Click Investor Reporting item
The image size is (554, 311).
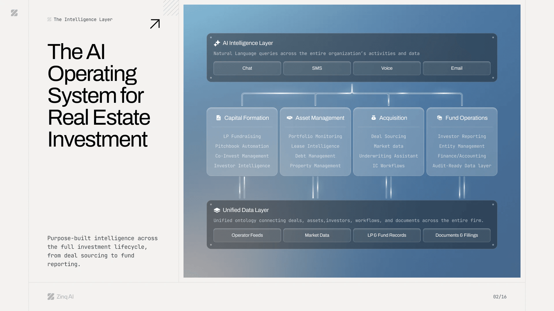click(x=462, y=136)
